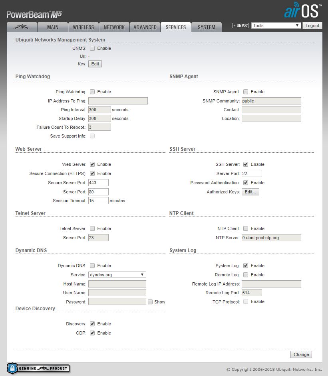Open the Tools dropdown
The image size is (328, 376).
pos(276,26)
